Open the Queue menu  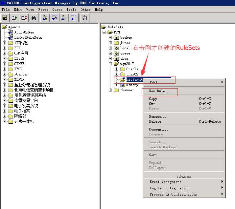pyautogui.click(x=57, y=10)
